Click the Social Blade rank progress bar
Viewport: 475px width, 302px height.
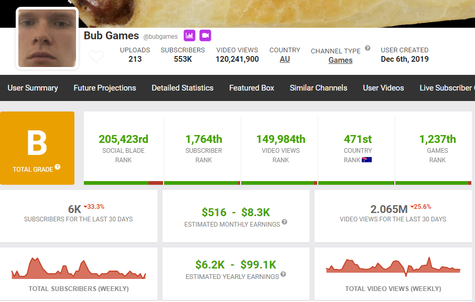coord(124,183)
